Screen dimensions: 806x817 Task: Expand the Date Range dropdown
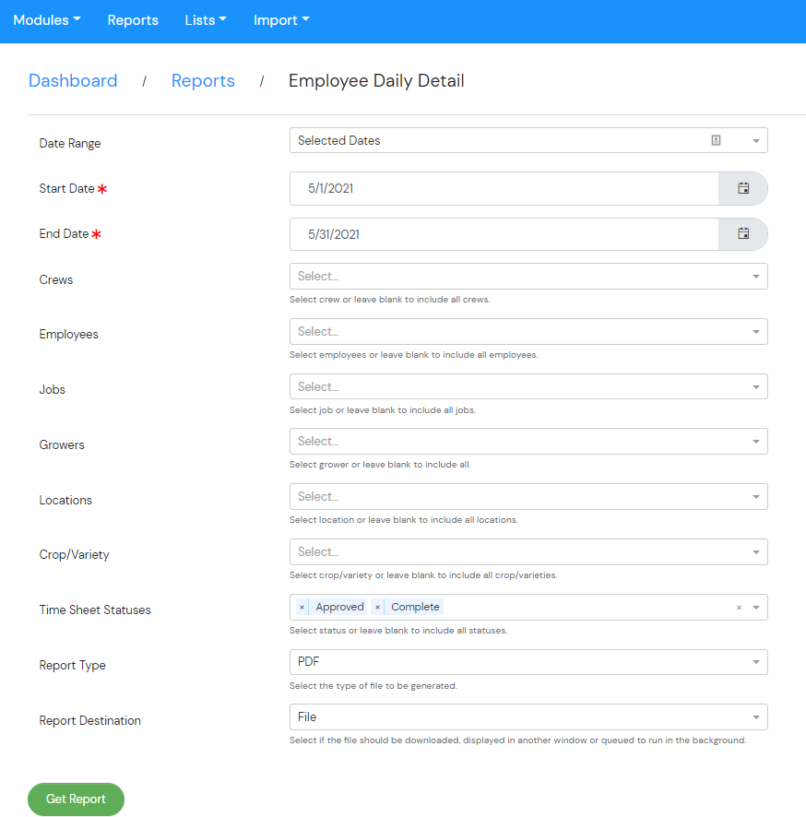755,141
